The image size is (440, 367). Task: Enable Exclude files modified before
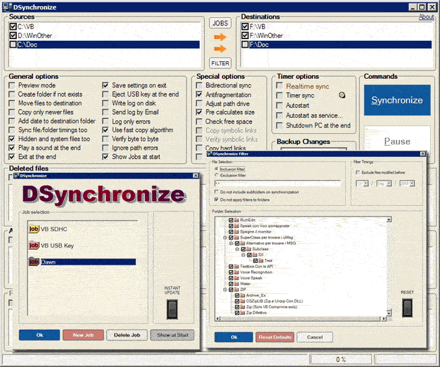(x=358, y=172)
